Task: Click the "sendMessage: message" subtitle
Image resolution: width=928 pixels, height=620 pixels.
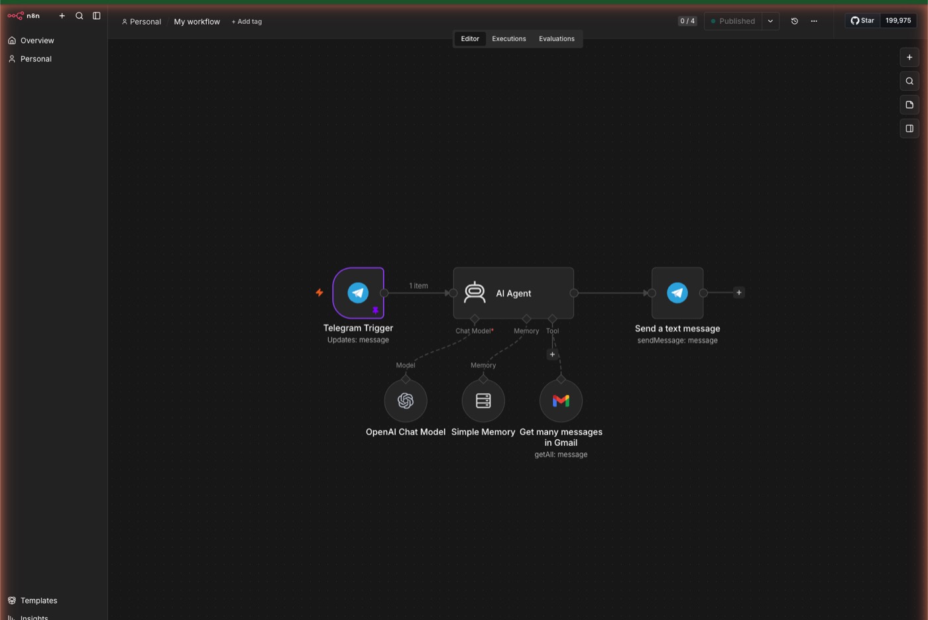Action: 677,340
